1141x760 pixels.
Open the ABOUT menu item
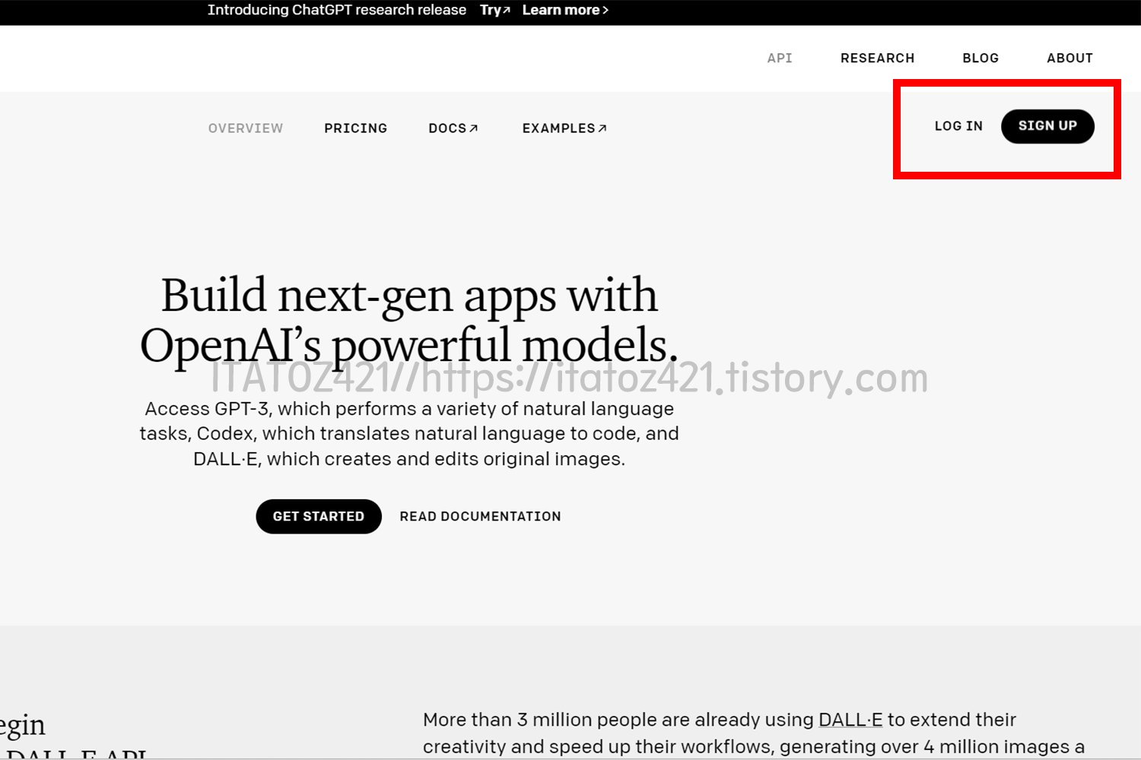pos(1069,58)
